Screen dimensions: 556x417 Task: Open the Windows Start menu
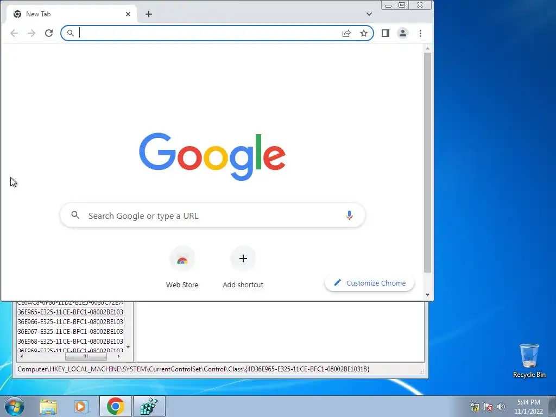(x=15, y=406)
